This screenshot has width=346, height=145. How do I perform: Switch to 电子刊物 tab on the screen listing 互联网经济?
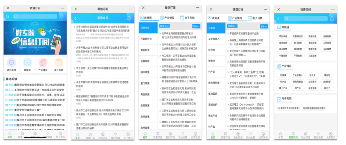187,18
